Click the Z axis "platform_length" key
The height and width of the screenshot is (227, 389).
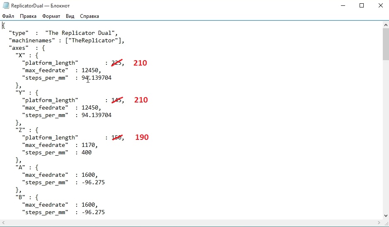click(50, 137)
